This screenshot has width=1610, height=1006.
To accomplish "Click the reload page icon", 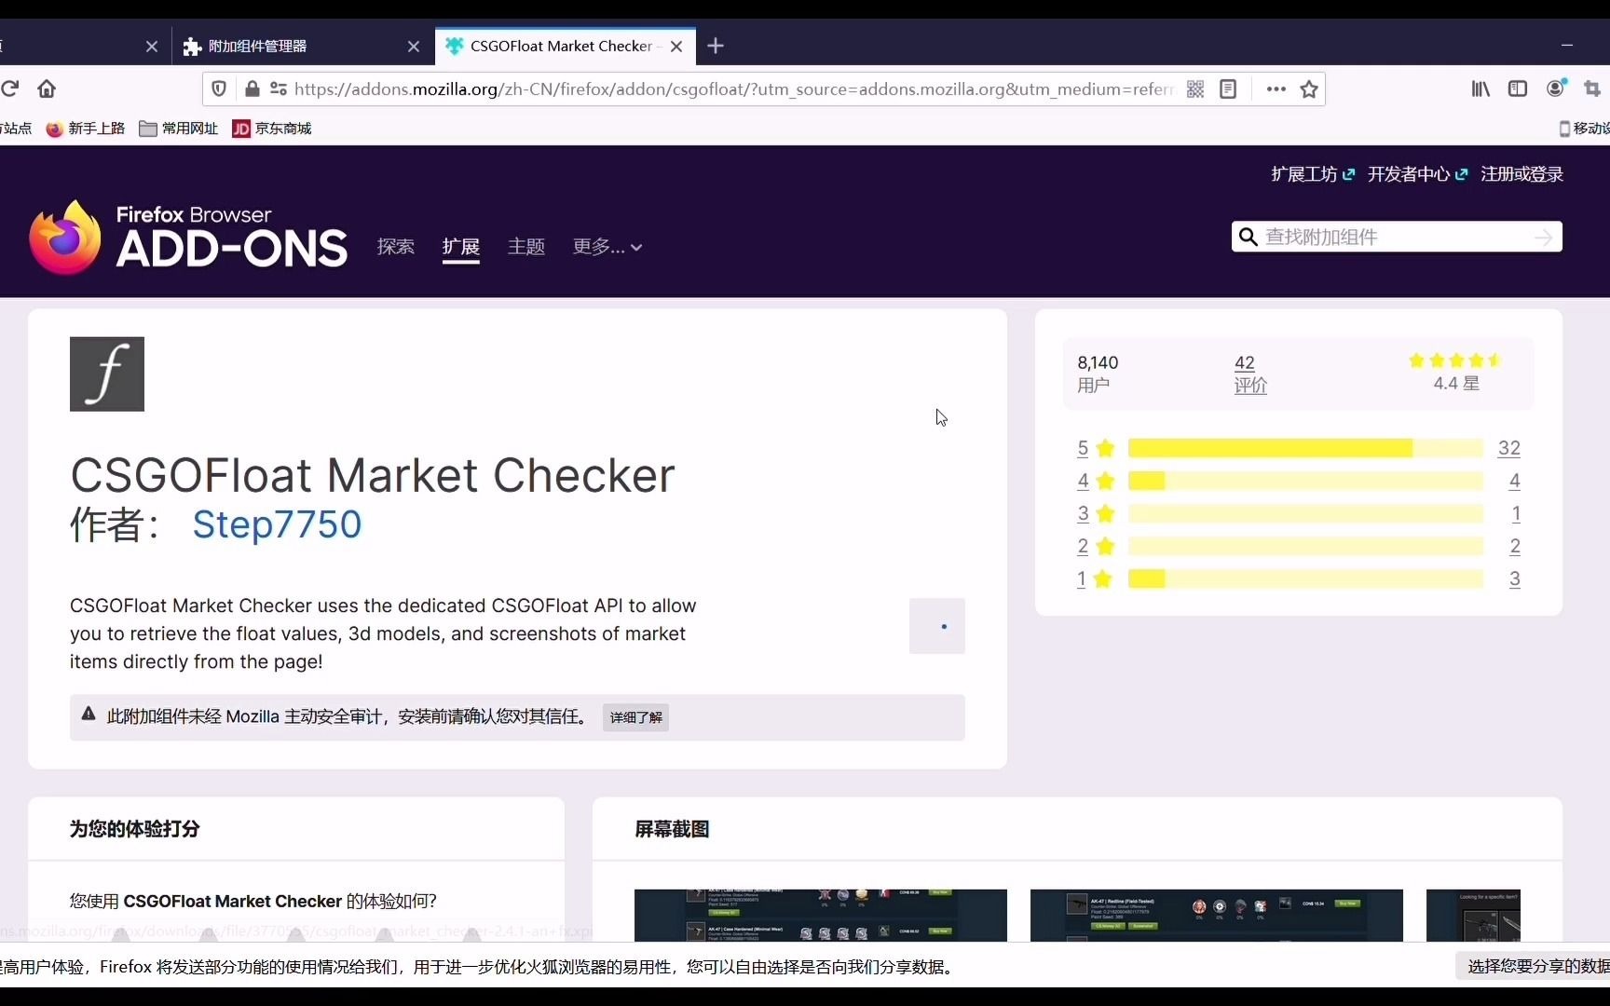I will click(11, 88).
